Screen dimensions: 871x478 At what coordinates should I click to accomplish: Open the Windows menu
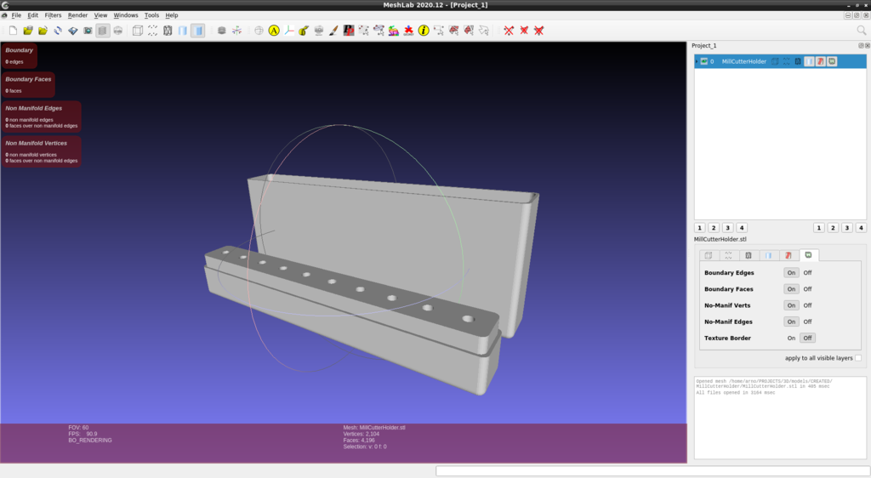coord(126,15)
